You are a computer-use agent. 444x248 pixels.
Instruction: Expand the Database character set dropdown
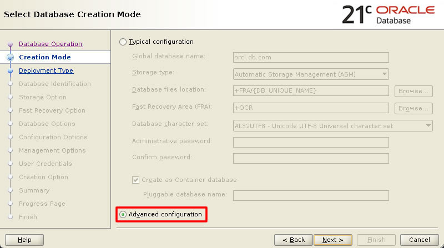(x=332, y=126)
